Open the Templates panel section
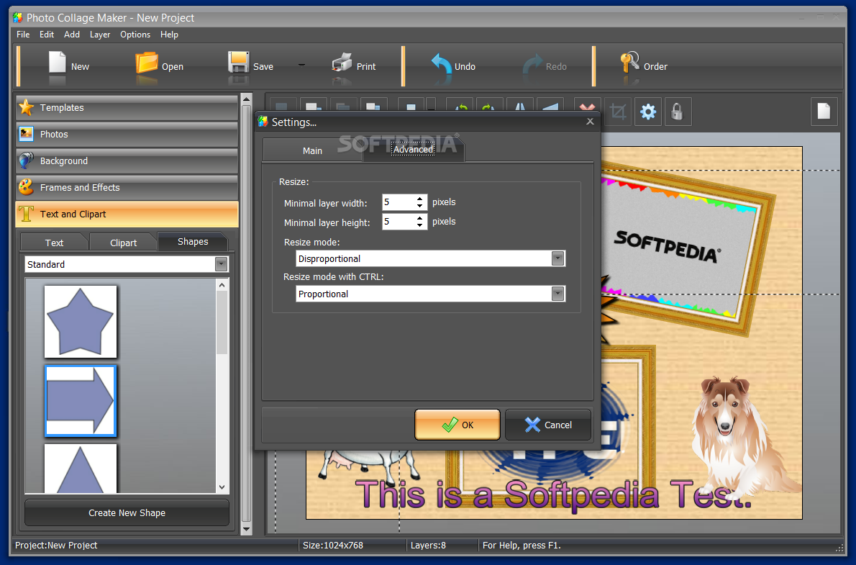The height and width of the screenshot is (565, 856). pyautogui.click(x=127, y=108)
